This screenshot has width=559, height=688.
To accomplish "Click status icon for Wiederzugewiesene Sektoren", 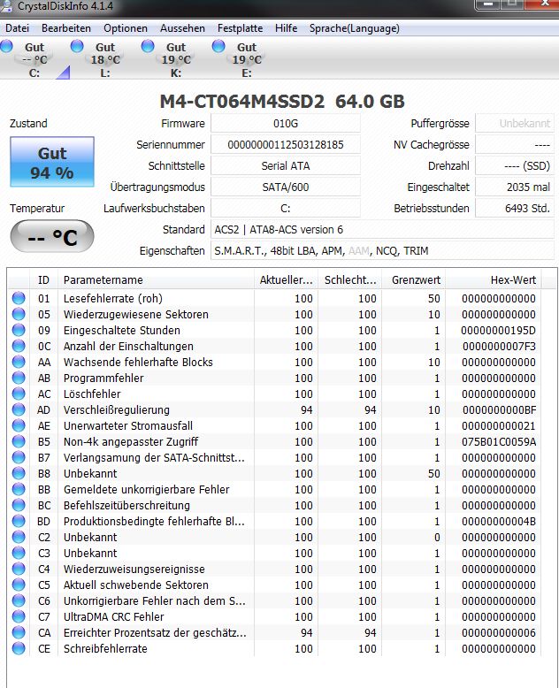I will (19, 314).
